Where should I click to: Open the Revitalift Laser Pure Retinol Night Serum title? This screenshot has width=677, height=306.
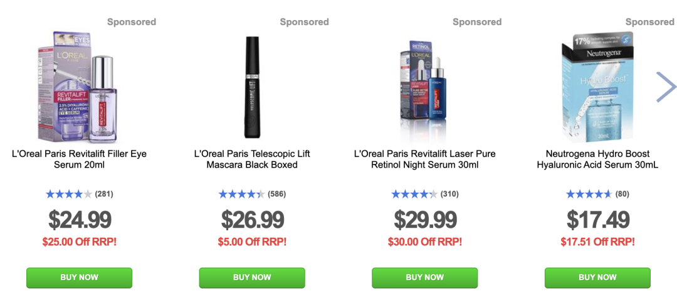(x=425, y=159)
